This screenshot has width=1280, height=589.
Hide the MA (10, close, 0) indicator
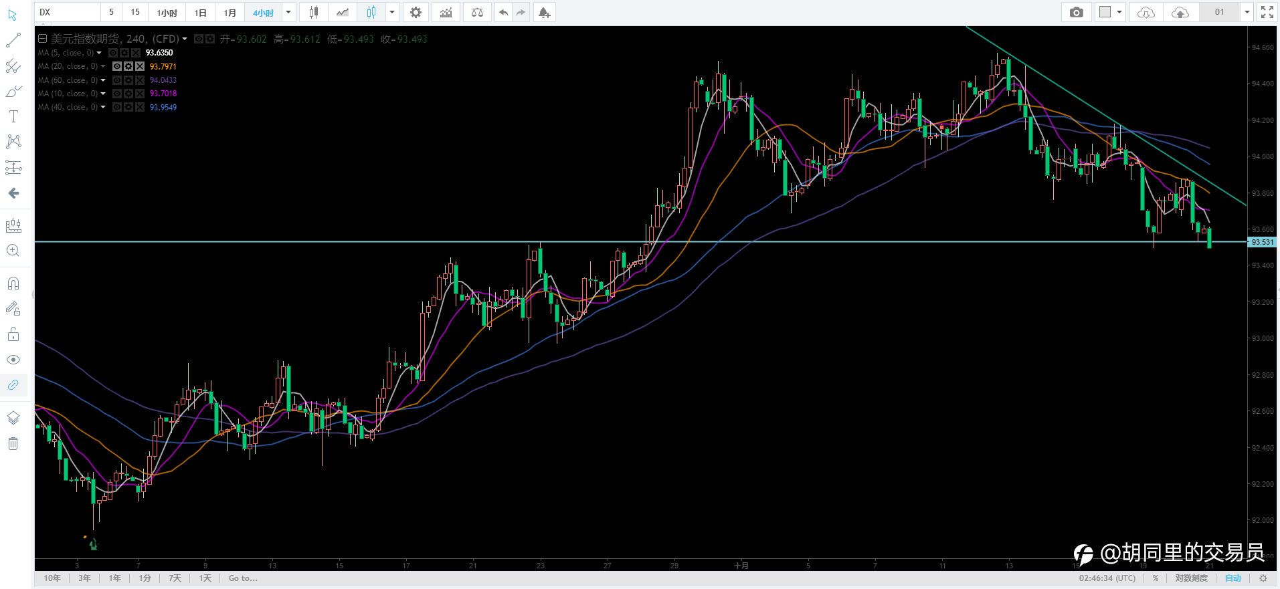pyautogui.click(x=117, y=94)
